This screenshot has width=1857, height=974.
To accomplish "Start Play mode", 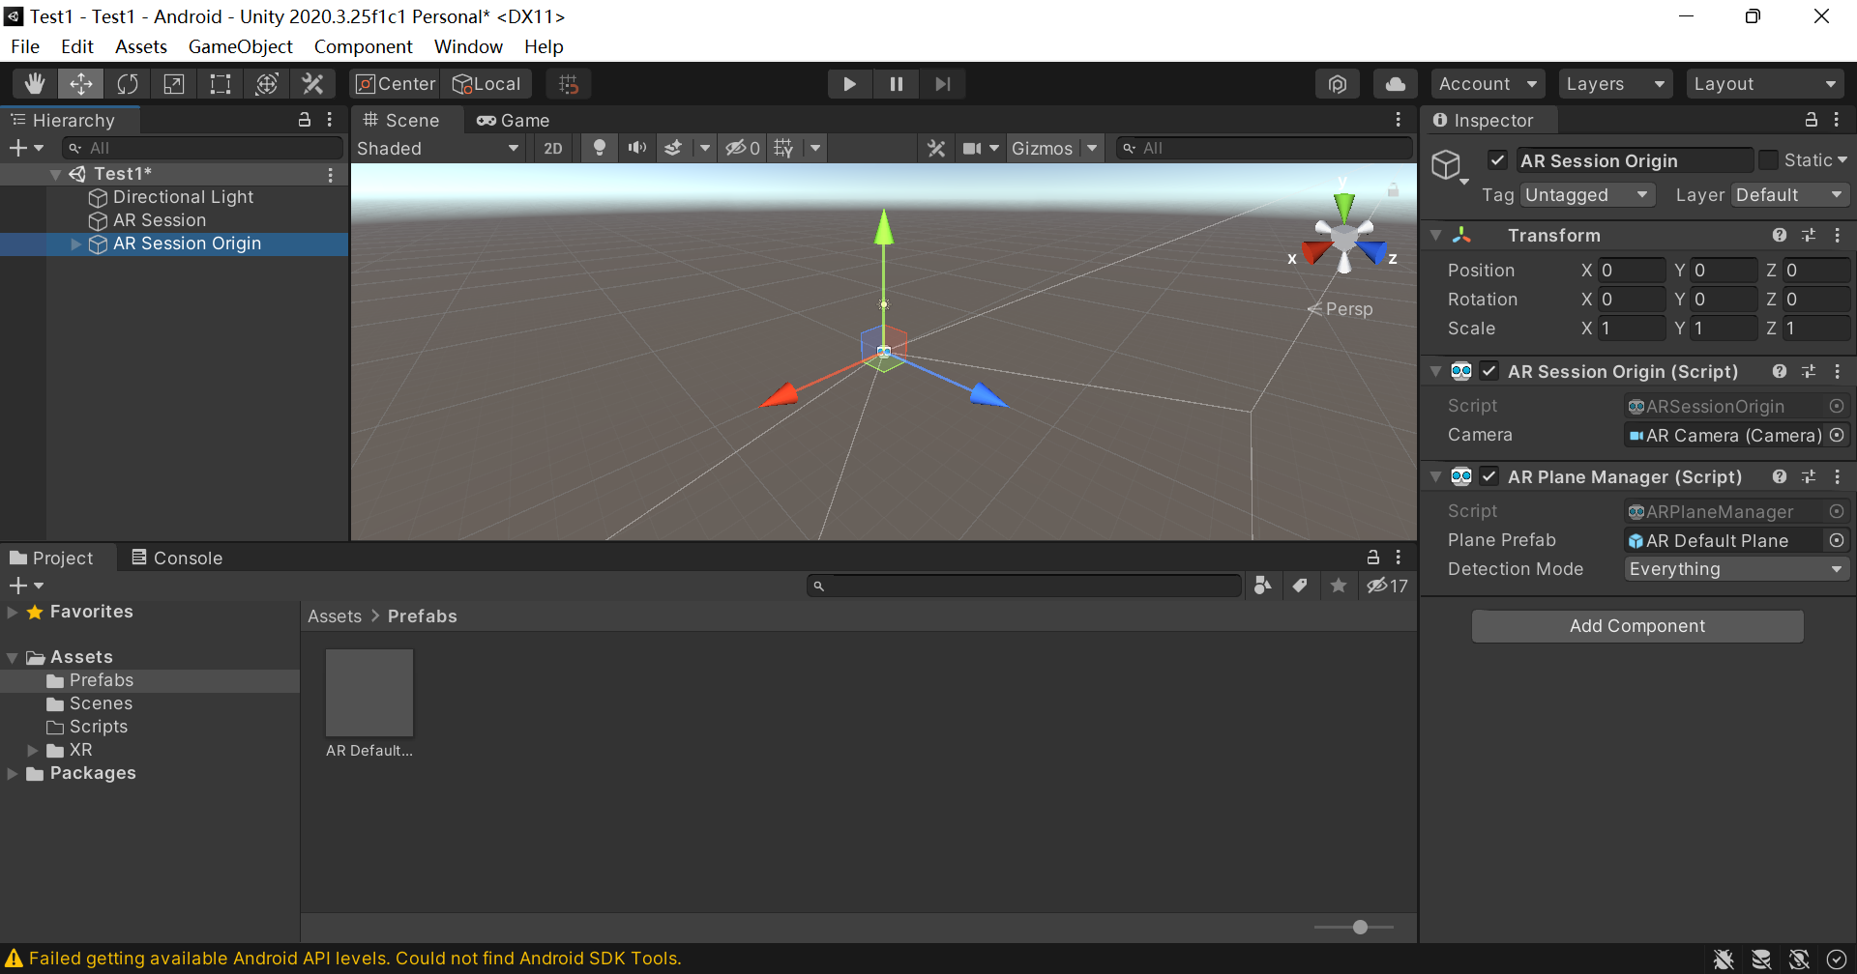I will coord(849,84).
